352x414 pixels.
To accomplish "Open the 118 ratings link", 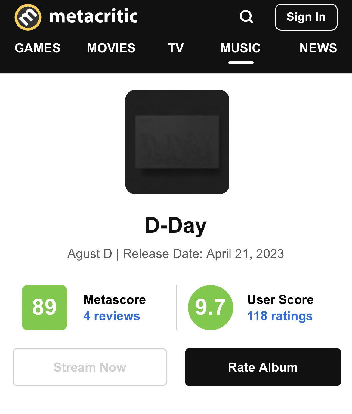I will coord(280,316).
